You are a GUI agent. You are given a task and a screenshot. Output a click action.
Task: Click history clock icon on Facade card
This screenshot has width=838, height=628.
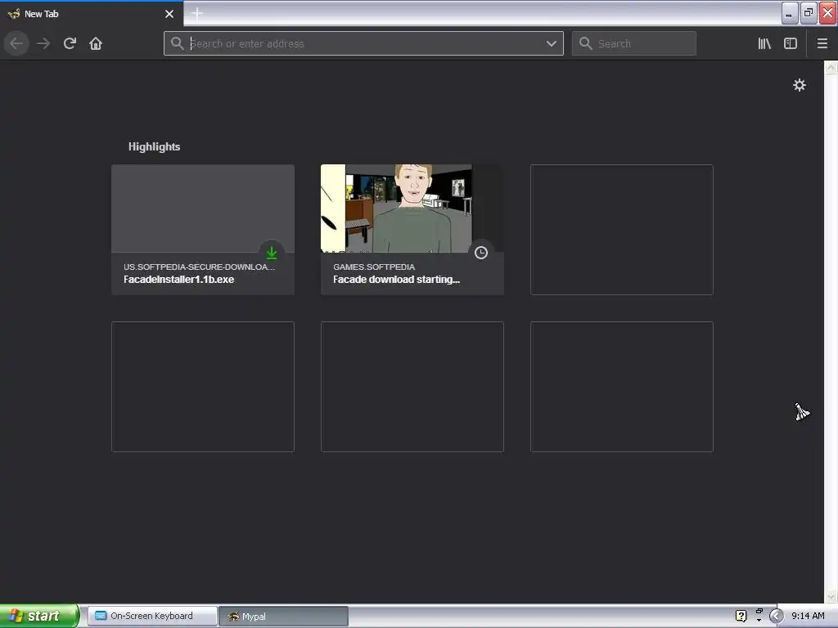481,253
